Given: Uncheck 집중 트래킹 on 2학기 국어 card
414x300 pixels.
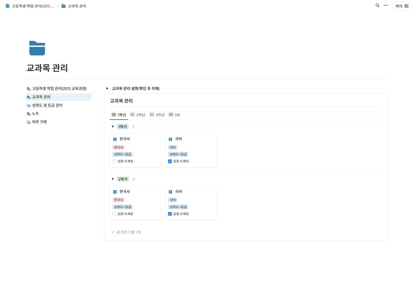Looking at the screenshot, I should click(170, 214).
